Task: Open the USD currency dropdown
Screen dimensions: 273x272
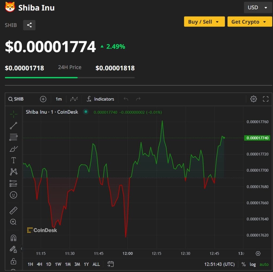Action: [x=258, y=7]
